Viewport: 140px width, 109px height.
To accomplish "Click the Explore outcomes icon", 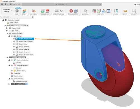I will coord(116,11).
